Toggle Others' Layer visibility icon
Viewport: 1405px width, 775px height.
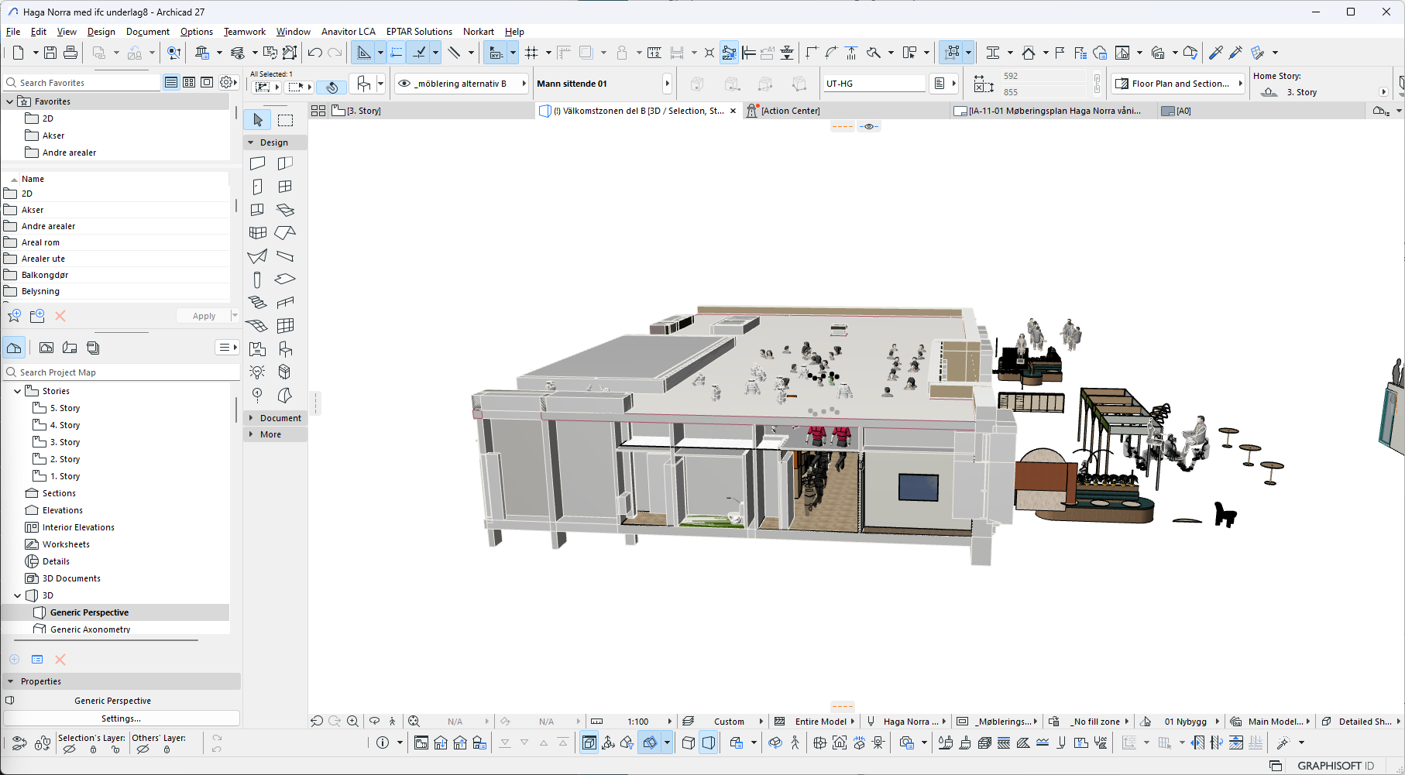pos(143,749)
